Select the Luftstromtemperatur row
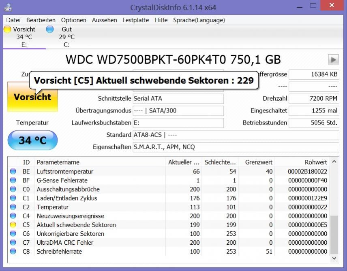 coord(169,171)
